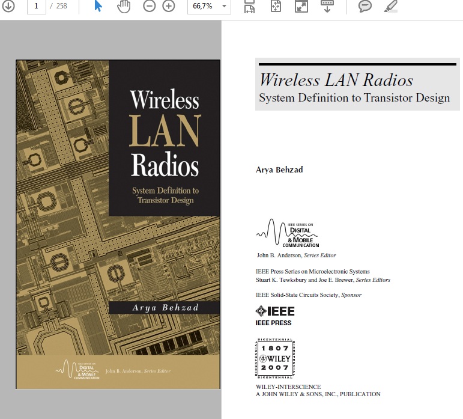Click the IEEE Press logo
The height and width of the screenshot is (419, 463).
[x=274, y=315]
